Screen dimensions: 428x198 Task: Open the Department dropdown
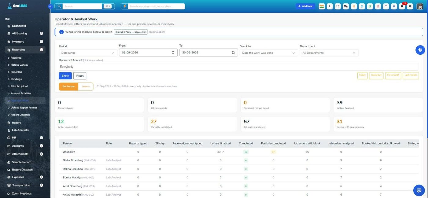[329, 53]
